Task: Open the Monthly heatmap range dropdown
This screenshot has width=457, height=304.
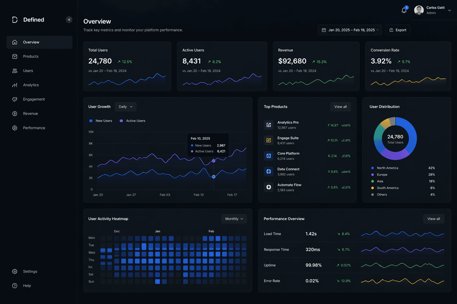Action: tap(234, 219)
